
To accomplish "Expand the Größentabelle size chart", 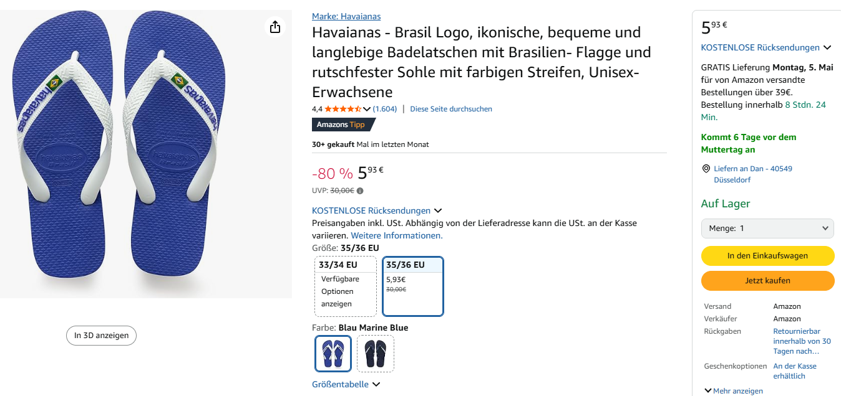I will point(346,385).
